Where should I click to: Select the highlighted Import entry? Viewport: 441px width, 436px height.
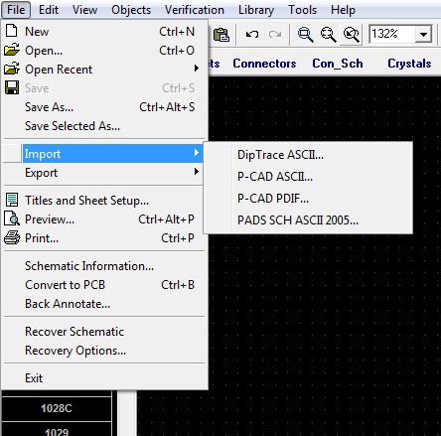click(104, 154)
